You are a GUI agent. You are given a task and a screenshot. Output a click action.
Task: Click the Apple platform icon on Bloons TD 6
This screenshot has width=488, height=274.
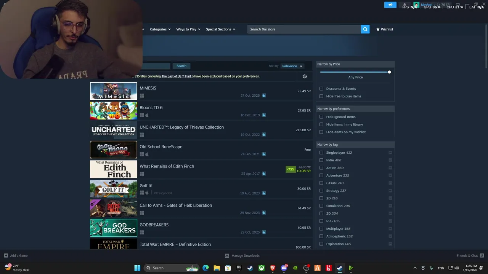click(x=147, y=115)
